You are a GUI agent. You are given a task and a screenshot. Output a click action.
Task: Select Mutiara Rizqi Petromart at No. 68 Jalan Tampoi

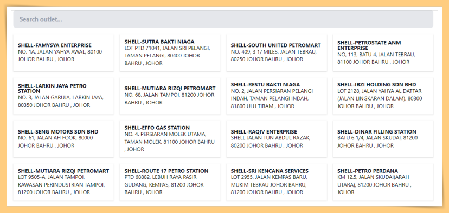170,96
